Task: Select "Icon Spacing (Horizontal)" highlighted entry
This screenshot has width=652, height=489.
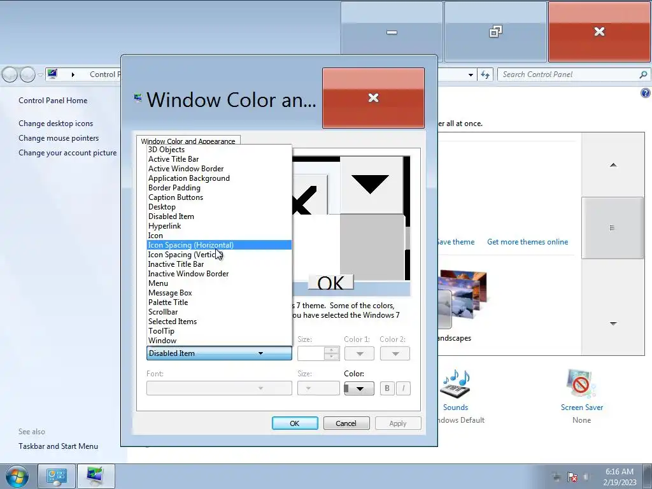Action: click(219, 245)
